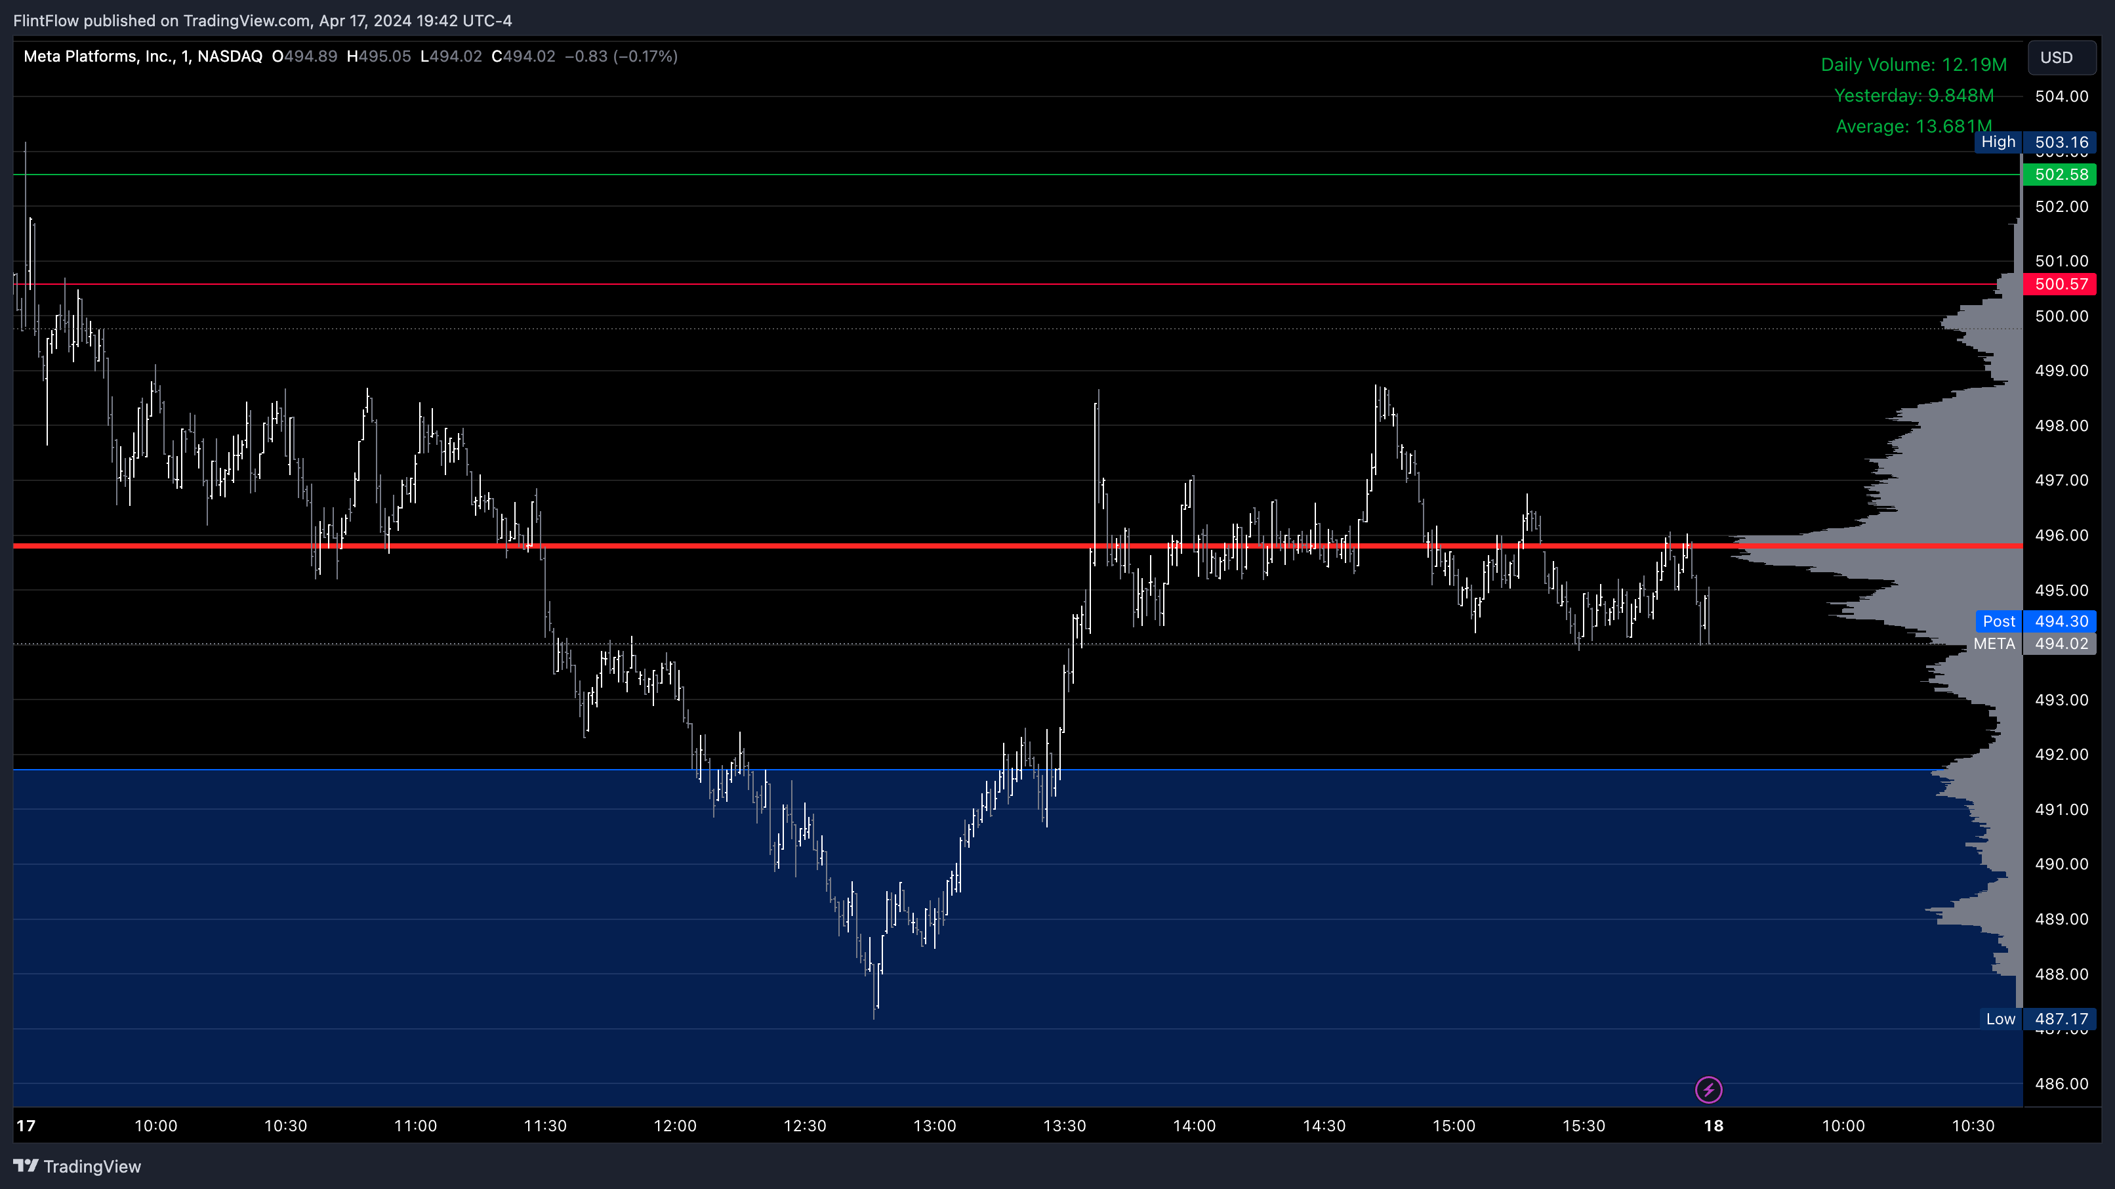This screenshot has width=2115, height=1189.
Task: Click the High 503.16 price label
Action: [x=2036, y=142]
